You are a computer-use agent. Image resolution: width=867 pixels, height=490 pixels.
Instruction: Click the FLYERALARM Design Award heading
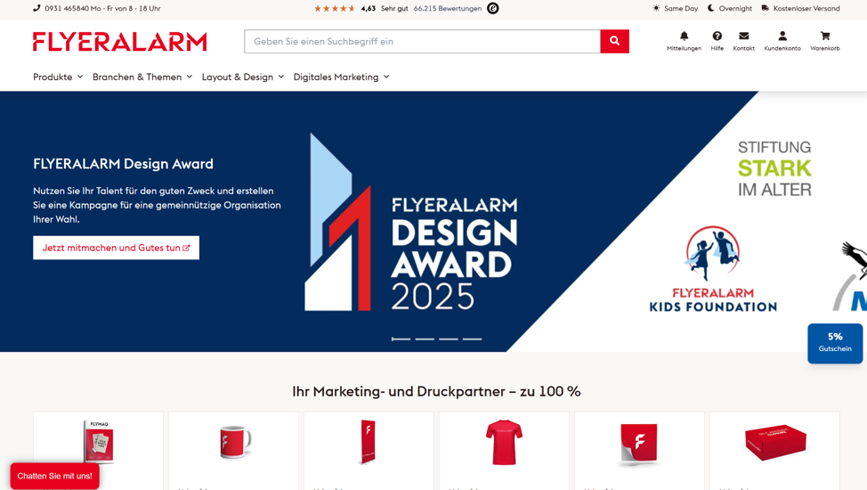click(124, 164)
